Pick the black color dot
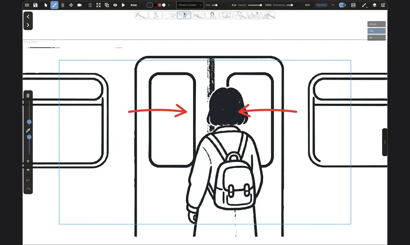This screenshot has width=410, height=245. coord(155,5)
